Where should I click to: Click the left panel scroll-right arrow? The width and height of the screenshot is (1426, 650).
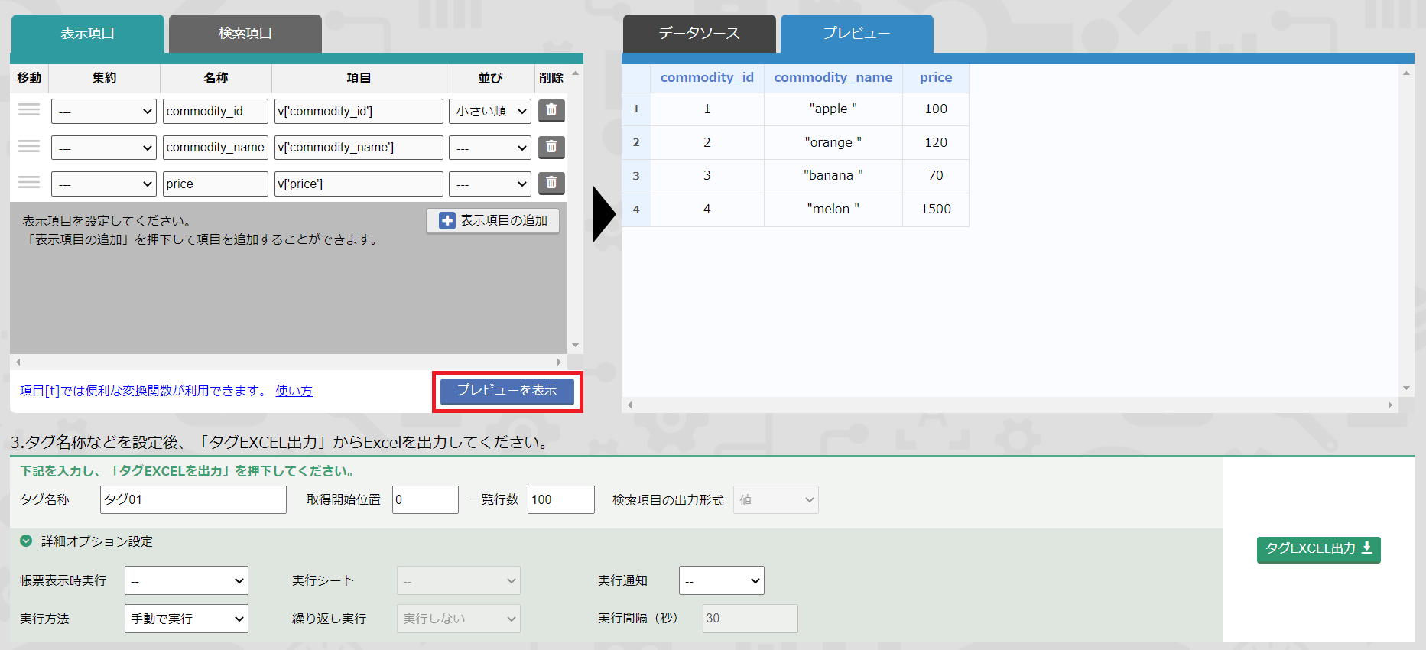click(559, 362)
